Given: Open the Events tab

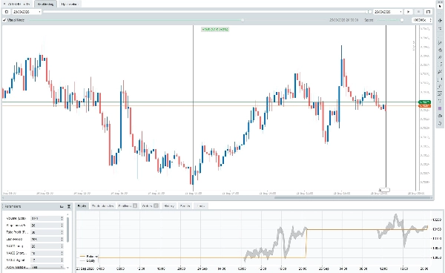Looking at the screenshot, I should 185,206.
